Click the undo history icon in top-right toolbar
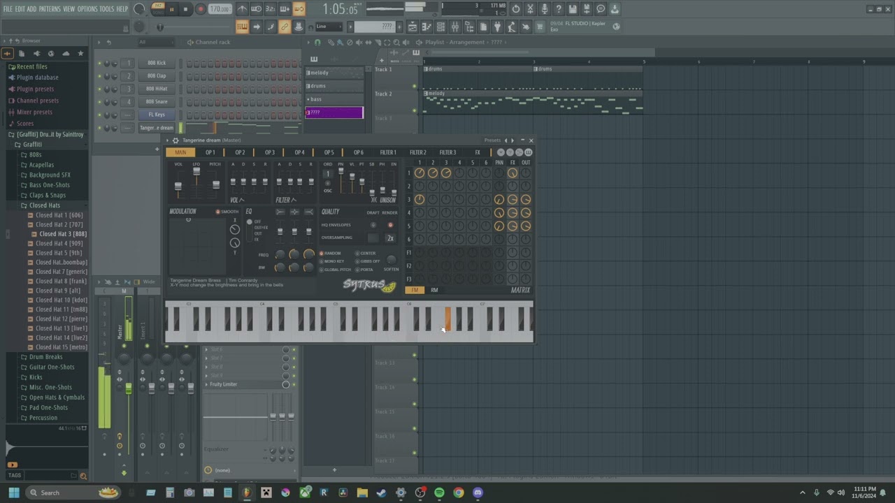This screenshot has width=895, height=503. [x=516, y=9]
